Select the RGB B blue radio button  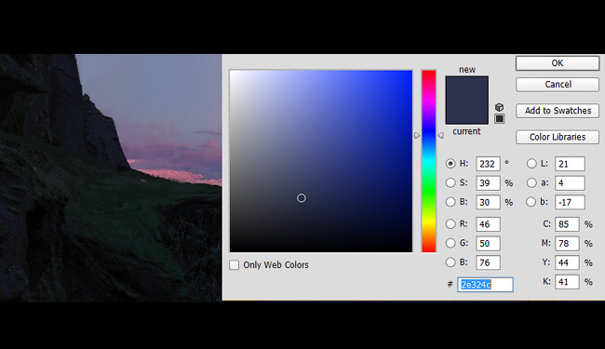click(x=450, y=262)
